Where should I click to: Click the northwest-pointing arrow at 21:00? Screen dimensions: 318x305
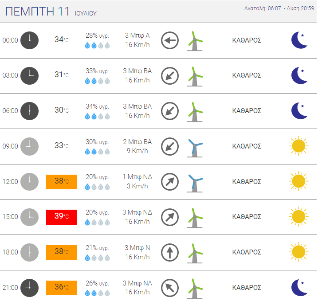coord(170,288)
